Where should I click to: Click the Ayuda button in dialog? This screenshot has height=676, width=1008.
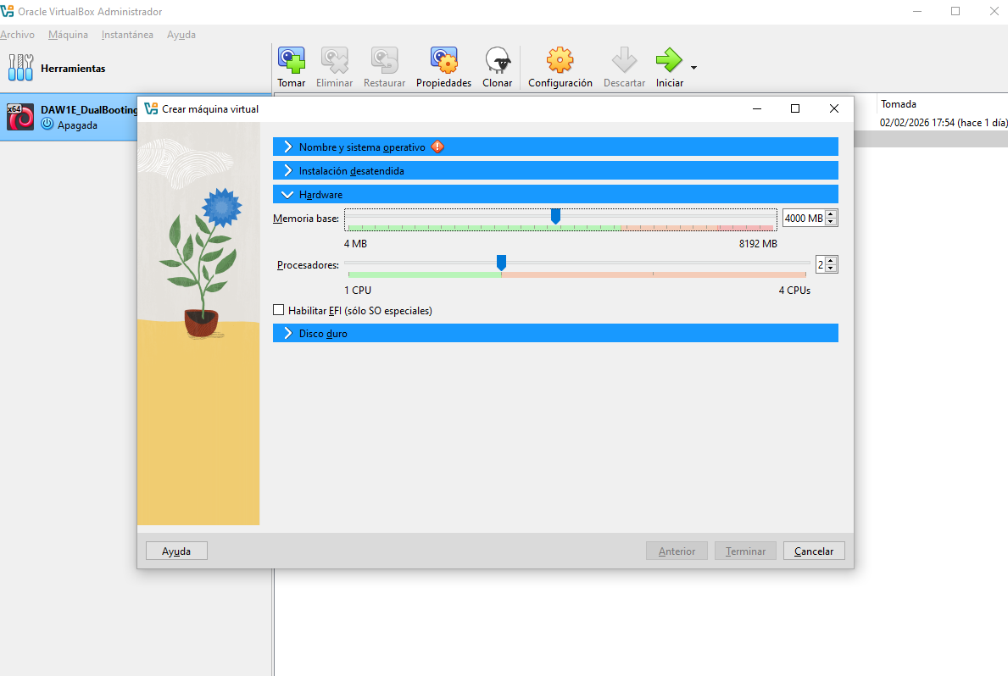(176, 551)
